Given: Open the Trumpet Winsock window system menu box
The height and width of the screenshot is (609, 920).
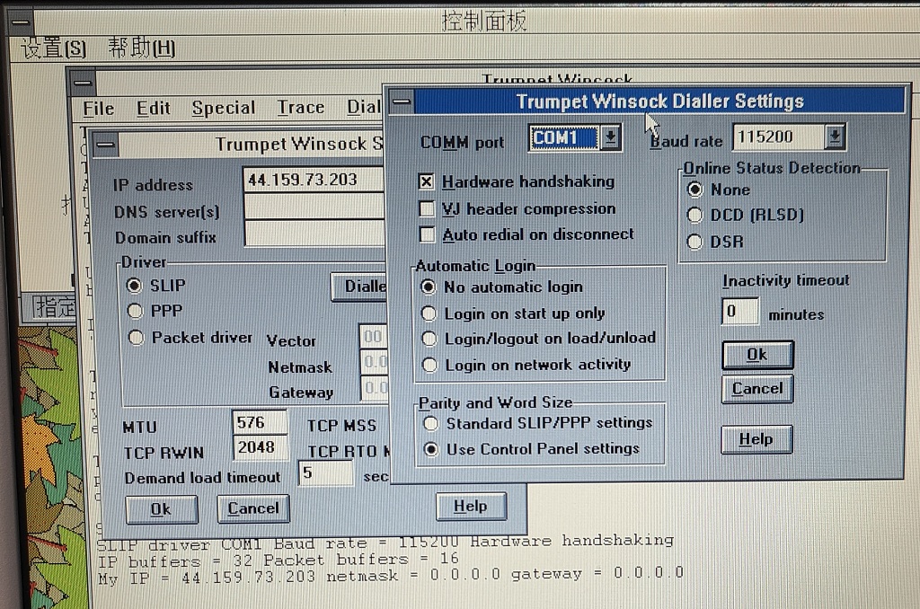Looking at the screenshot, I should coord(82,83).
